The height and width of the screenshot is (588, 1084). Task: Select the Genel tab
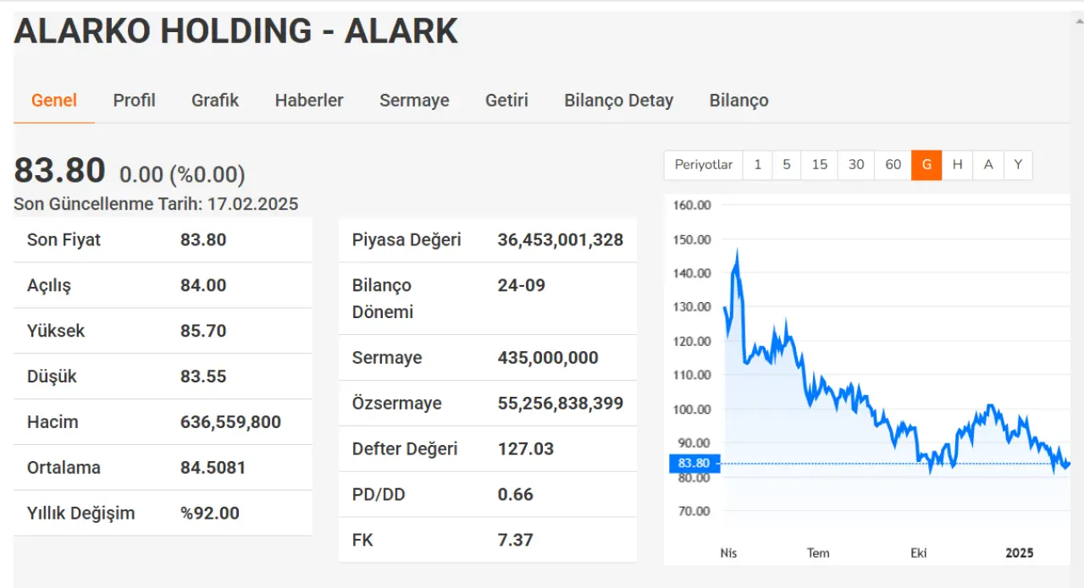tap(54, 100)
